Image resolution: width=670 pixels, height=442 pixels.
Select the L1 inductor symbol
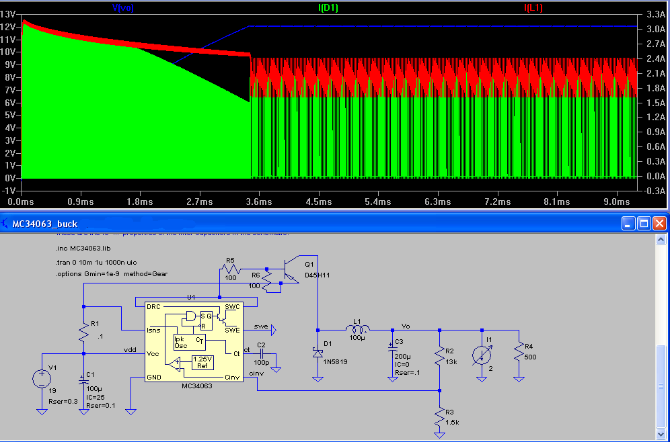[x=358, y=329]
